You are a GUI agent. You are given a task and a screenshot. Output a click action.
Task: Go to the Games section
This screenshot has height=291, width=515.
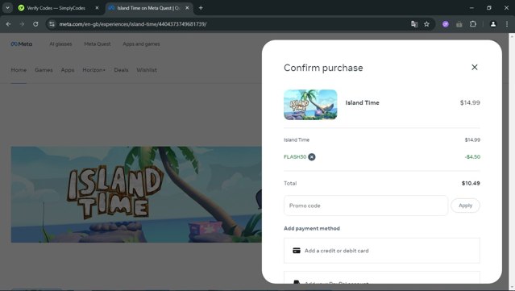click(44, 70)
